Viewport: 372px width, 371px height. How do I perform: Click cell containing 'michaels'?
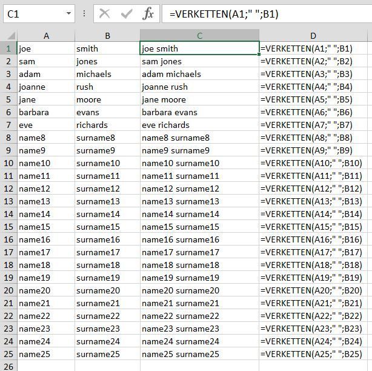107,74
